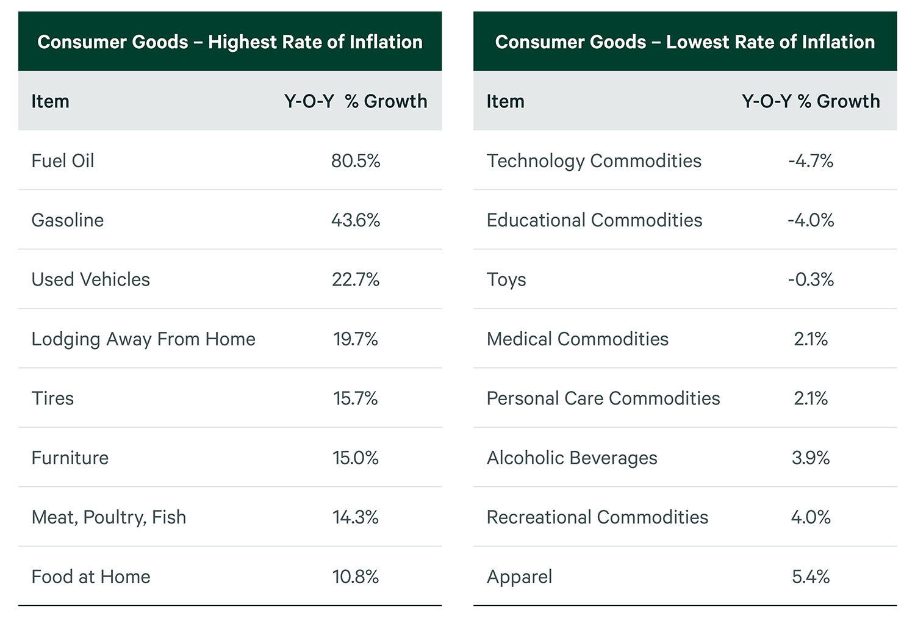
Task: Click the 80.5% growth value
Action: (x=356, y=160)
